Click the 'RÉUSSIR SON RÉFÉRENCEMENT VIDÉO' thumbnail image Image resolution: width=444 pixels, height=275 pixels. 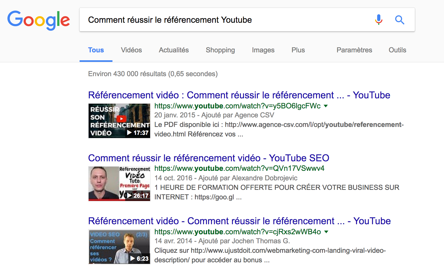pyautogui.click(x=119, y=121)
